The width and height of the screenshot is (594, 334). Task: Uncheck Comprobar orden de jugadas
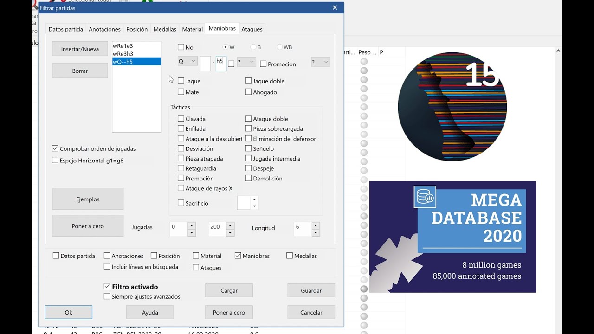click(x=55, y=148)
